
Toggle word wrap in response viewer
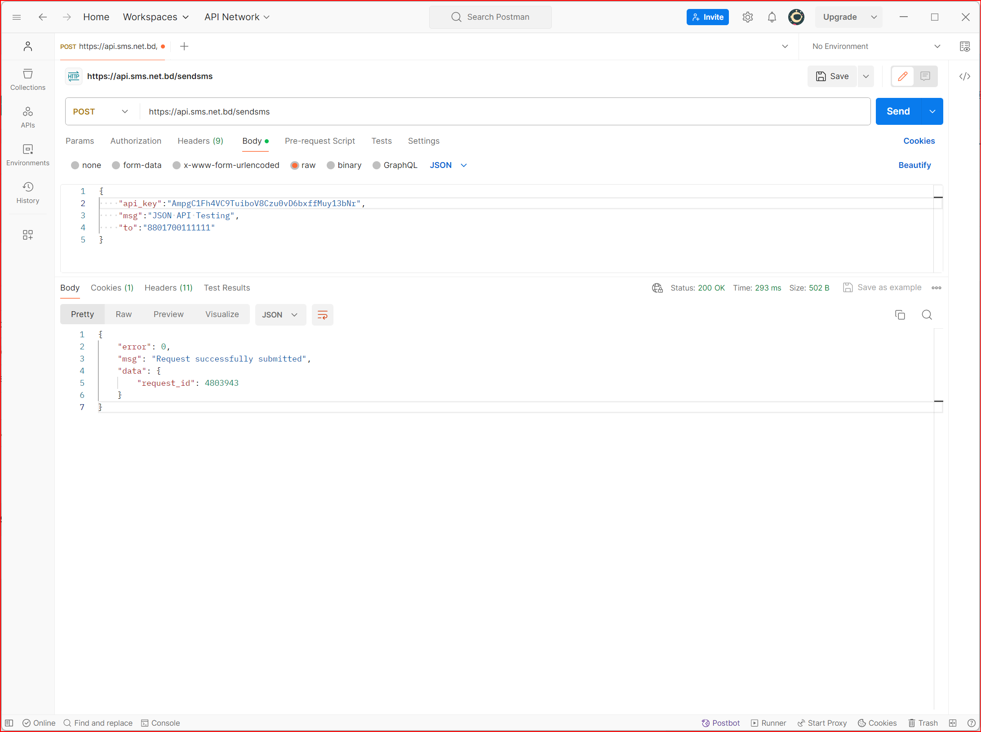coord(322,315)
